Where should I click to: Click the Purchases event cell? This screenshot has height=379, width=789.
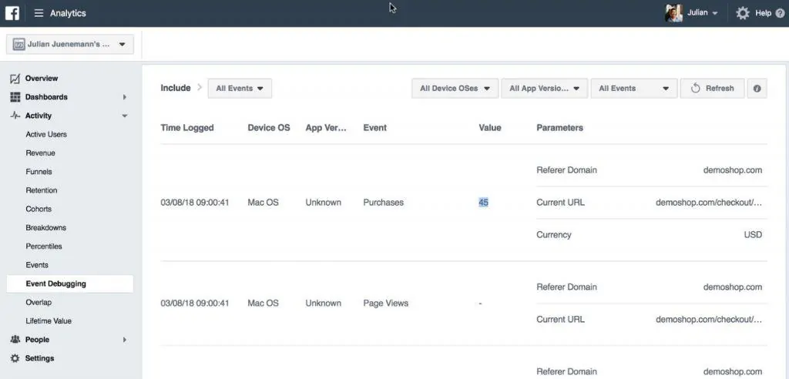[x=383, y=203]
